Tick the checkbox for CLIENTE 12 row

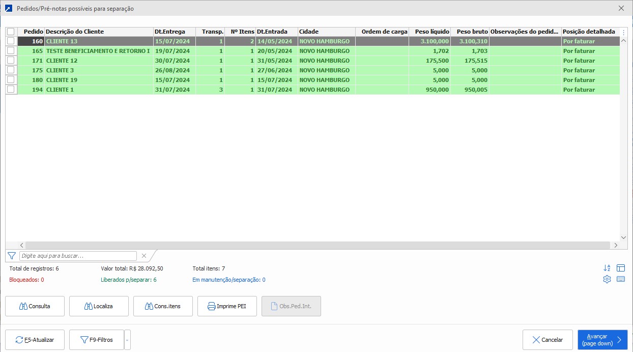point(11,61)
